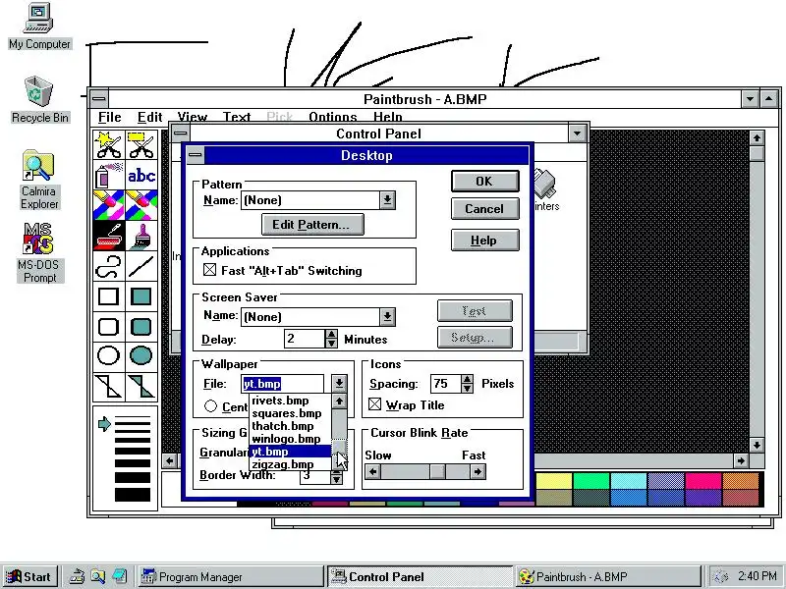Viewport: 786px width, 589px height.
Task: Select the hollow Circle/Ellipse tool
Action: point(109,356)
